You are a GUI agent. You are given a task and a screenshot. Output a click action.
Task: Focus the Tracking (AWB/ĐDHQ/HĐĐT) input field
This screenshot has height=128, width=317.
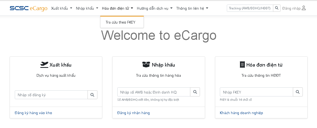[250, 8]
